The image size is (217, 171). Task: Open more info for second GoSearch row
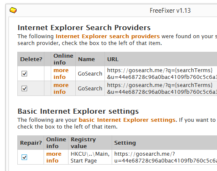point(61,88)
